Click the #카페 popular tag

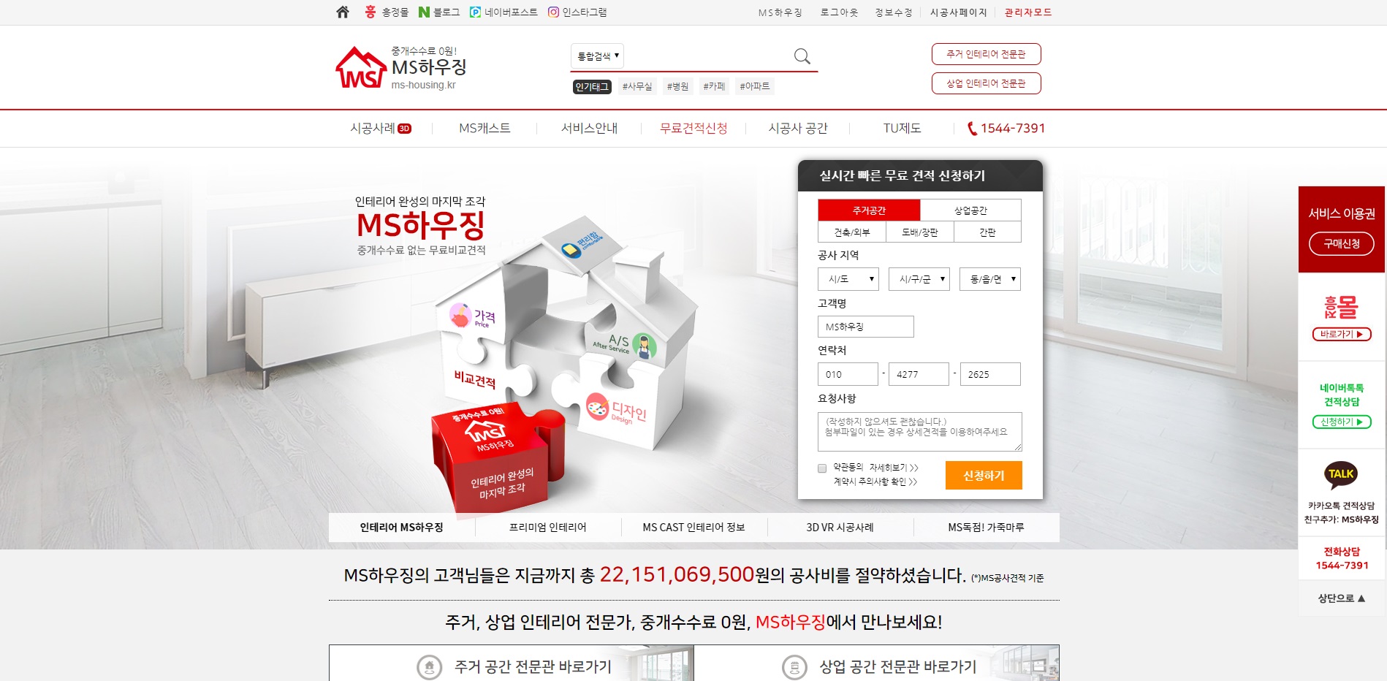(x=714, y=86)
